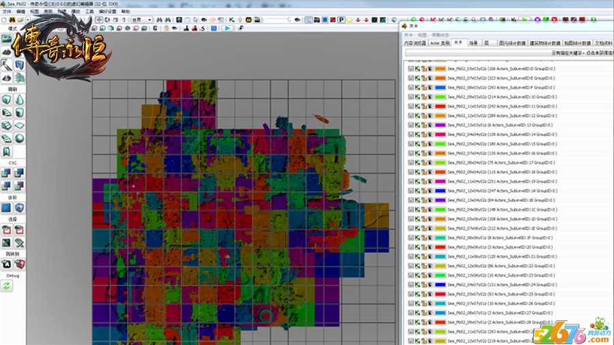Click Show Selected Only icon
The width and height of the screenshot is (614, 345).
pos(7,230)
